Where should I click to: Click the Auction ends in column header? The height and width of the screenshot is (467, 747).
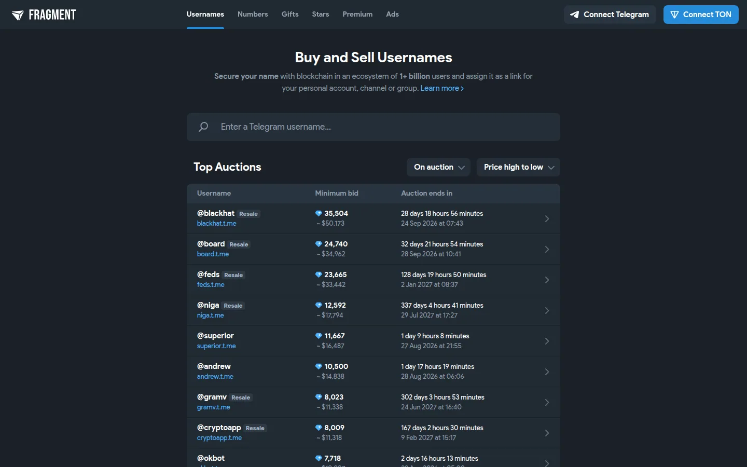tap(426, 193)
